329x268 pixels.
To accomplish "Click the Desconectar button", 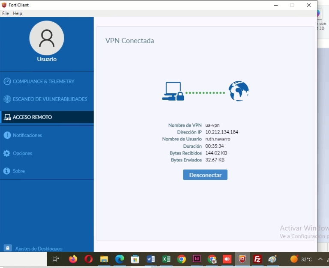I will (205, 175).
